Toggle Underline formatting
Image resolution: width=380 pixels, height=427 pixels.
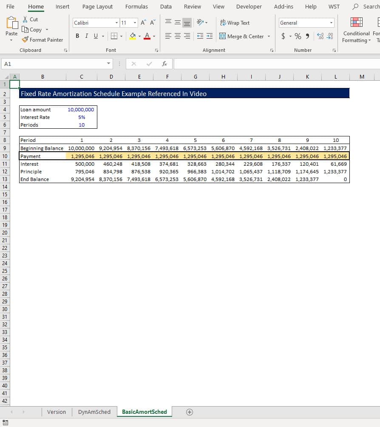pyautogui.click(x=96, y=36)
